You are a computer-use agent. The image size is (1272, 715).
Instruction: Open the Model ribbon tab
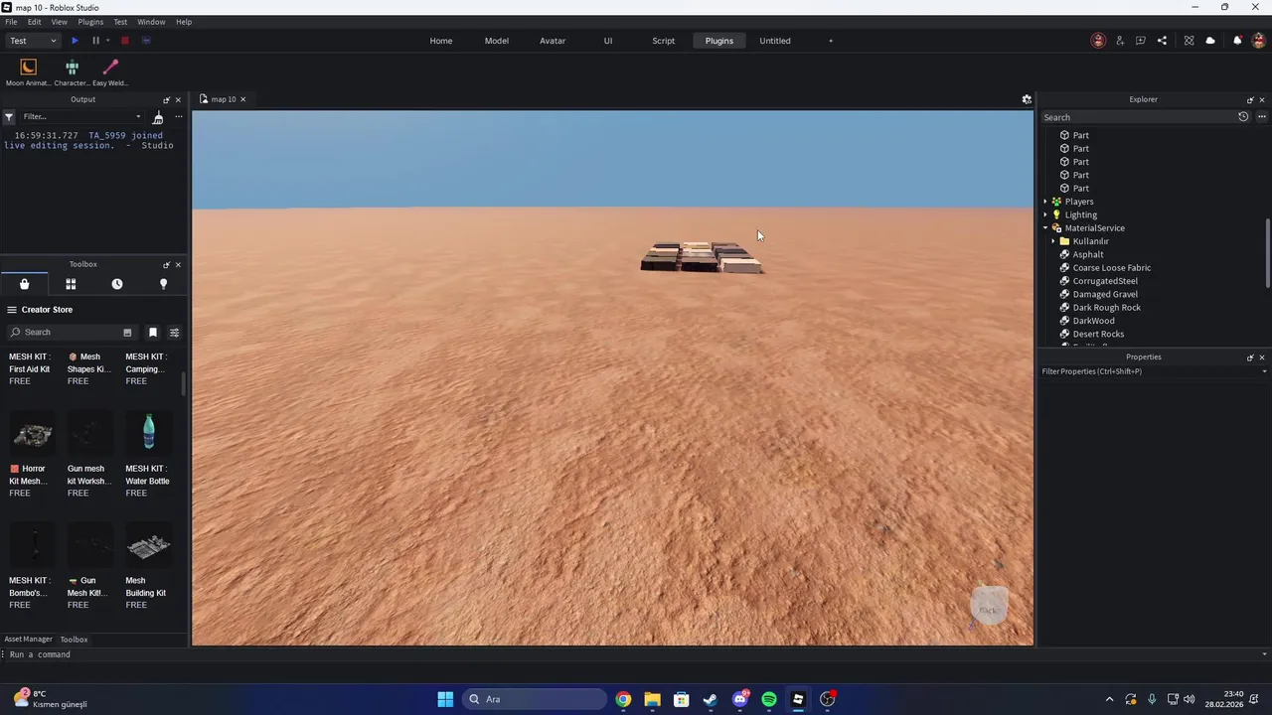point(497,41)
